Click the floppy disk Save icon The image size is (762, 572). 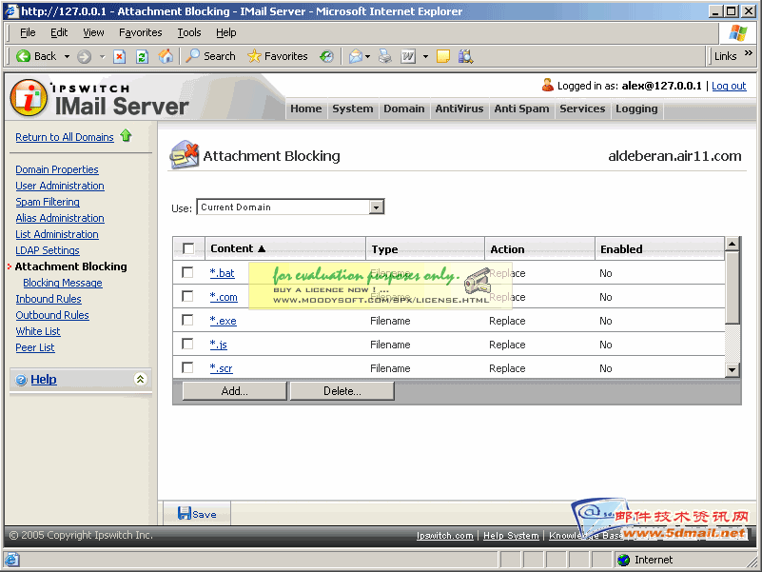point(185,513)
